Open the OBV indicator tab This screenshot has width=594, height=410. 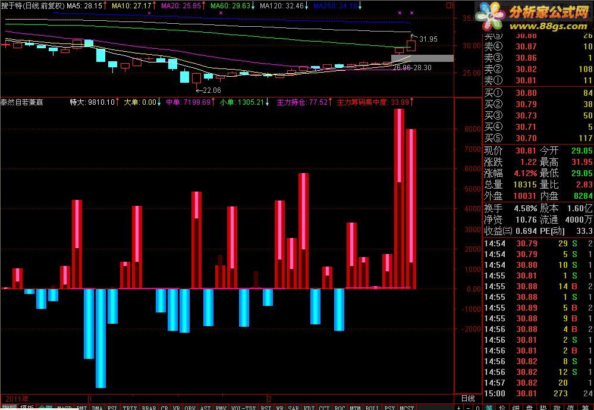[x=190, y=408]
